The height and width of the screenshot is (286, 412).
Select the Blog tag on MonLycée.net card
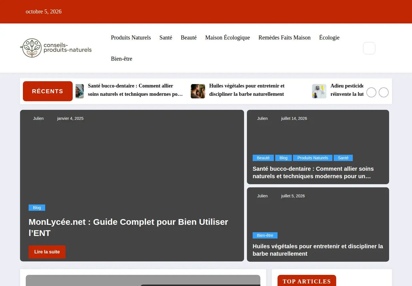tap(37, 208)
